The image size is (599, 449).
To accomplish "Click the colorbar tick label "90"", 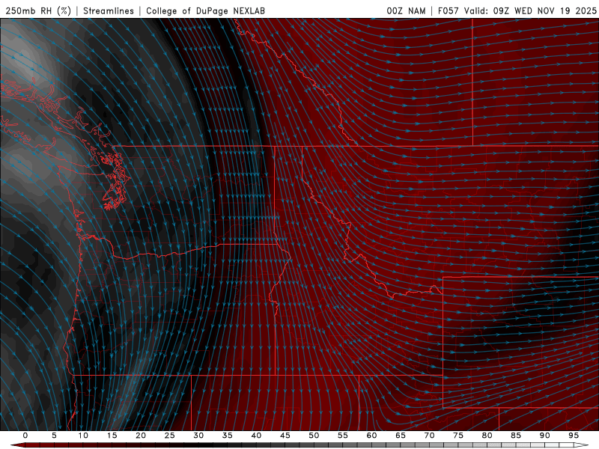I will 545,436.
